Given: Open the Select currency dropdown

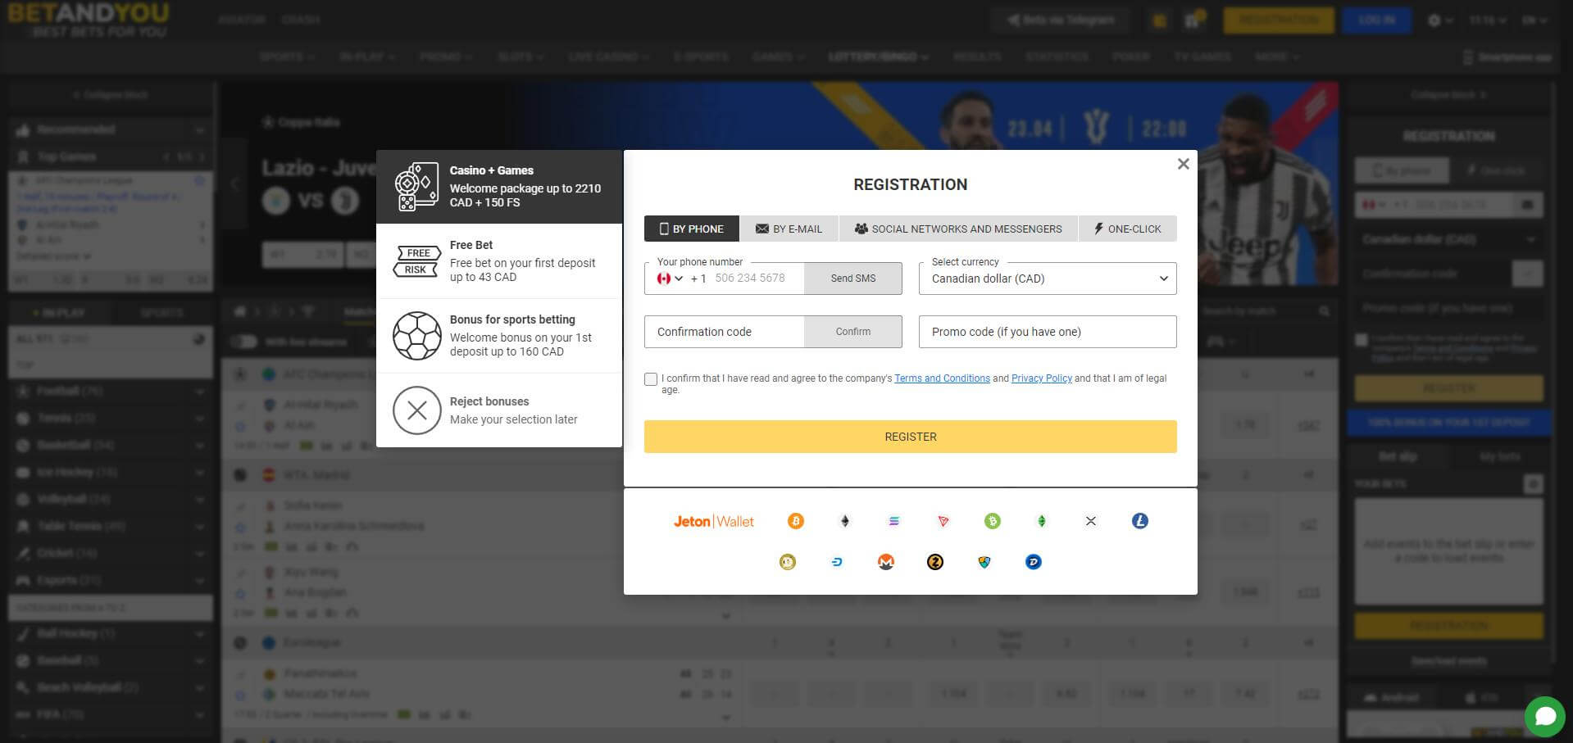Looking at the screenshot, I should tap(1047, 279).
